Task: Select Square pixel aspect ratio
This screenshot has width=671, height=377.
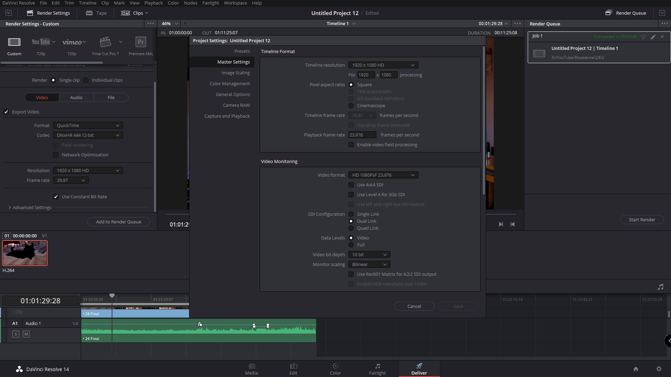Action: tap(351, 84)
